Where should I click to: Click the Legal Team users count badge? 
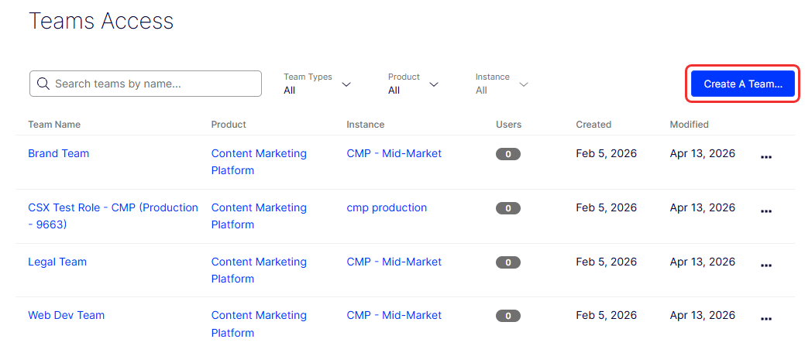tap(507, 262)
